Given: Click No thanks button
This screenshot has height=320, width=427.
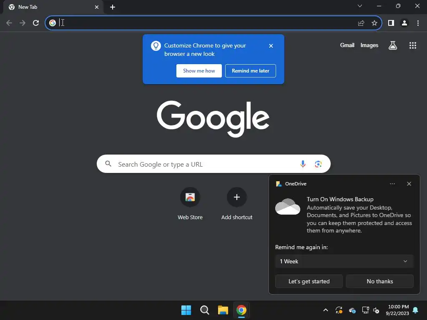Looking at the screenshot, I should tap(379, 281).
